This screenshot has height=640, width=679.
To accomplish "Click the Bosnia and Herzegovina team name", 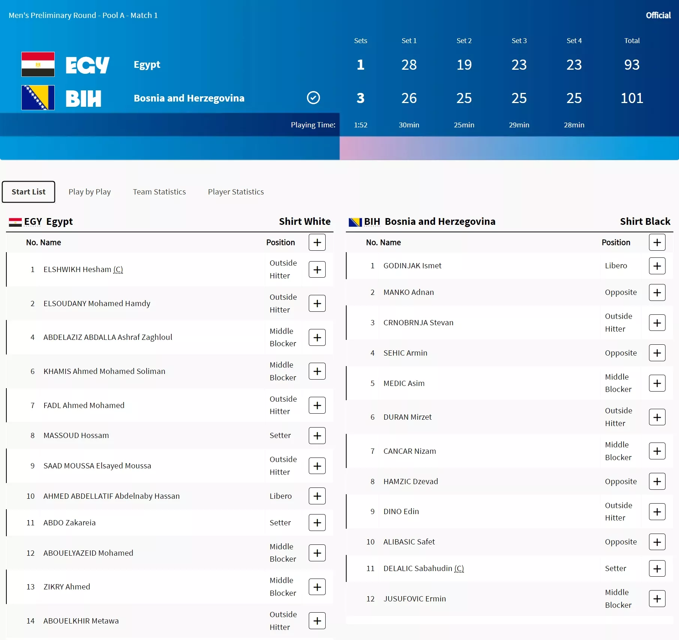I will coord(189,98).
